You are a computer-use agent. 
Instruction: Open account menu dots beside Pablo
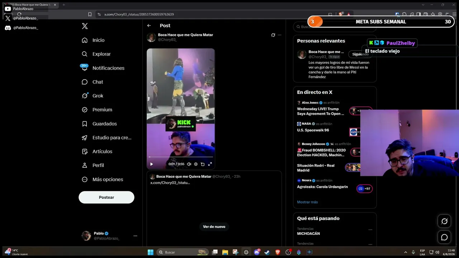[135, 236]
